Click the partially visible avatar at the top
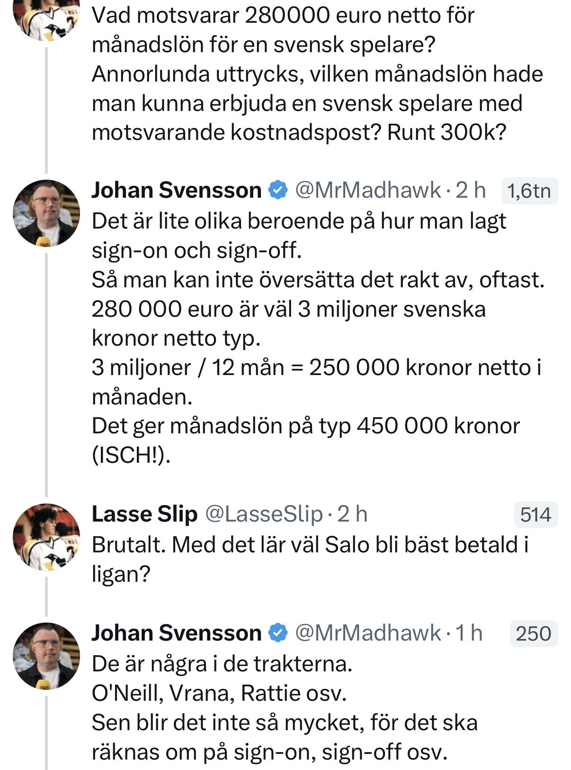 coord(46,19)
